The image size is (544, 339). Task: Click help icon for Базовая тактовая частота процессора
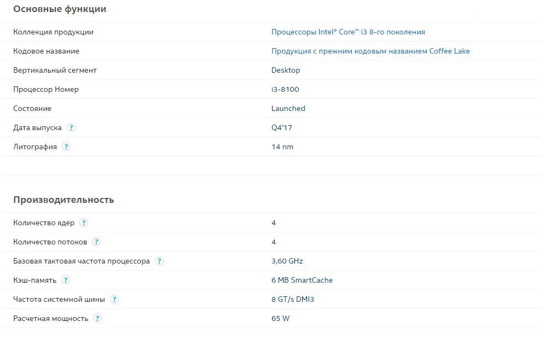[159, 261]
